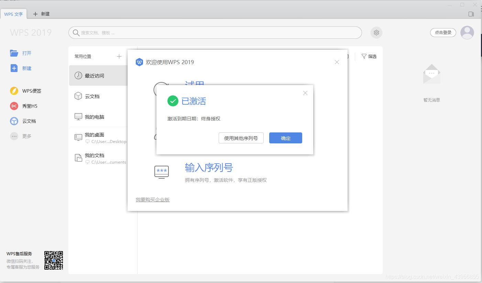
Task: Click the user avatar icon
Action: 467,33
